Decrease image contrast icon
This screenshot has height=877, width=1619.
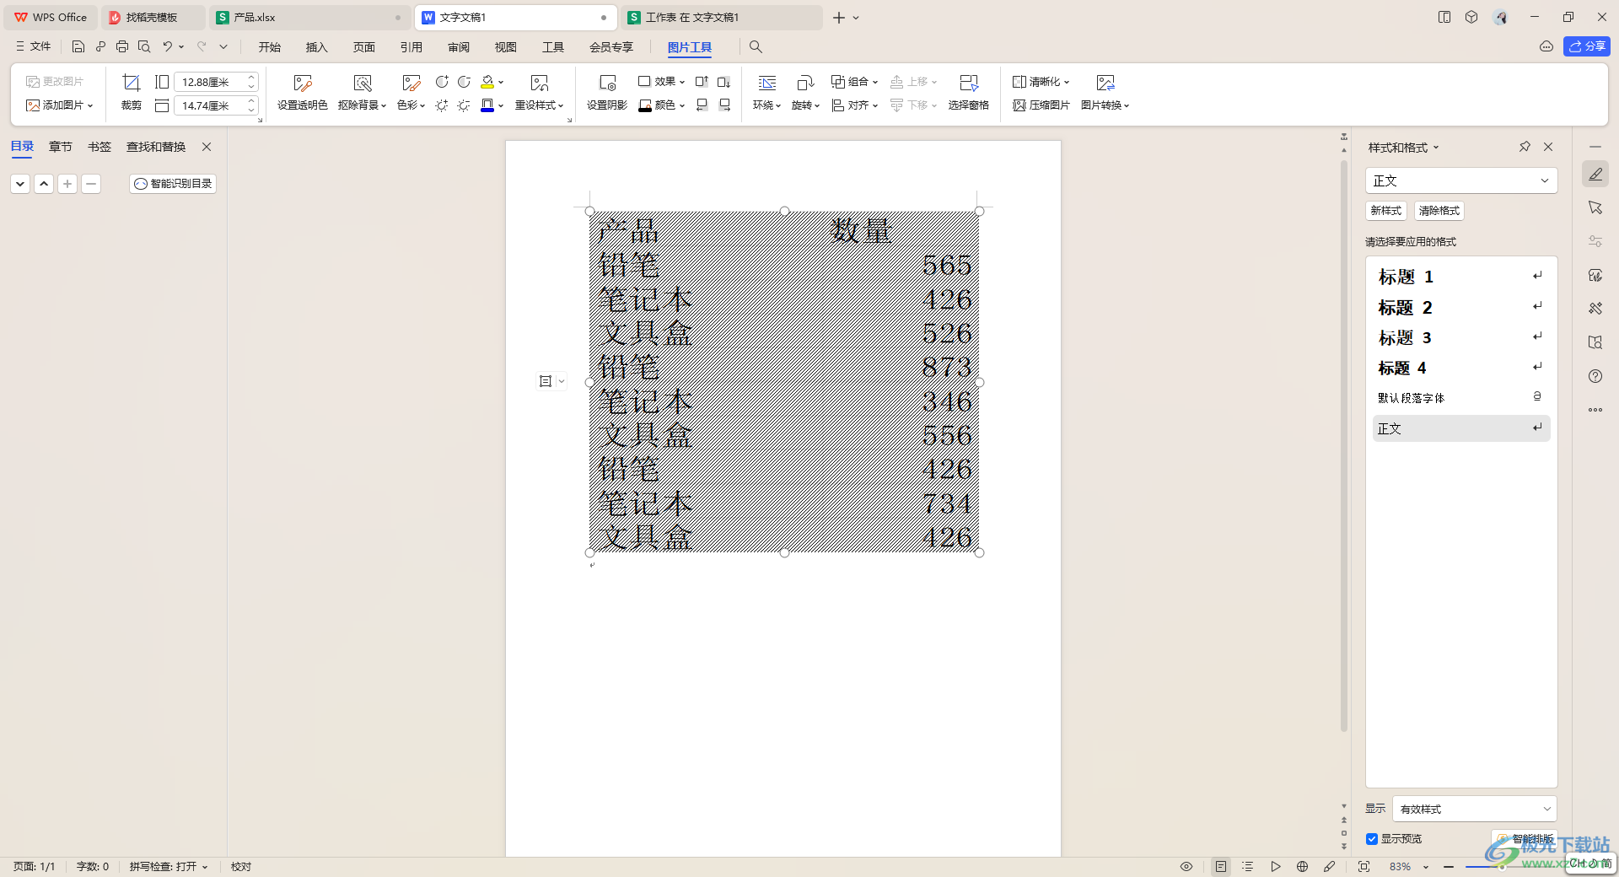pos(464,82)
